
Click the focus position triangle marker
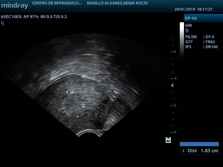(x=172, y=85)
